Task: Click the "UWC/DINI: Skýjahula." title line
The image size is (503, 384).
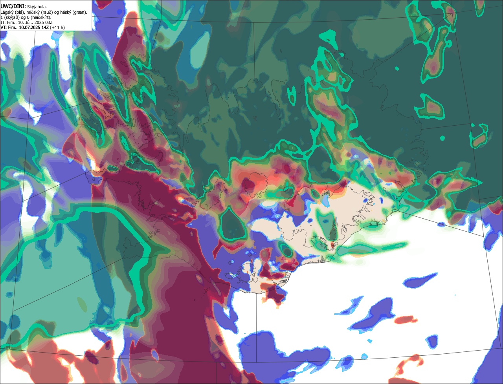Action: tap(23, 7)
